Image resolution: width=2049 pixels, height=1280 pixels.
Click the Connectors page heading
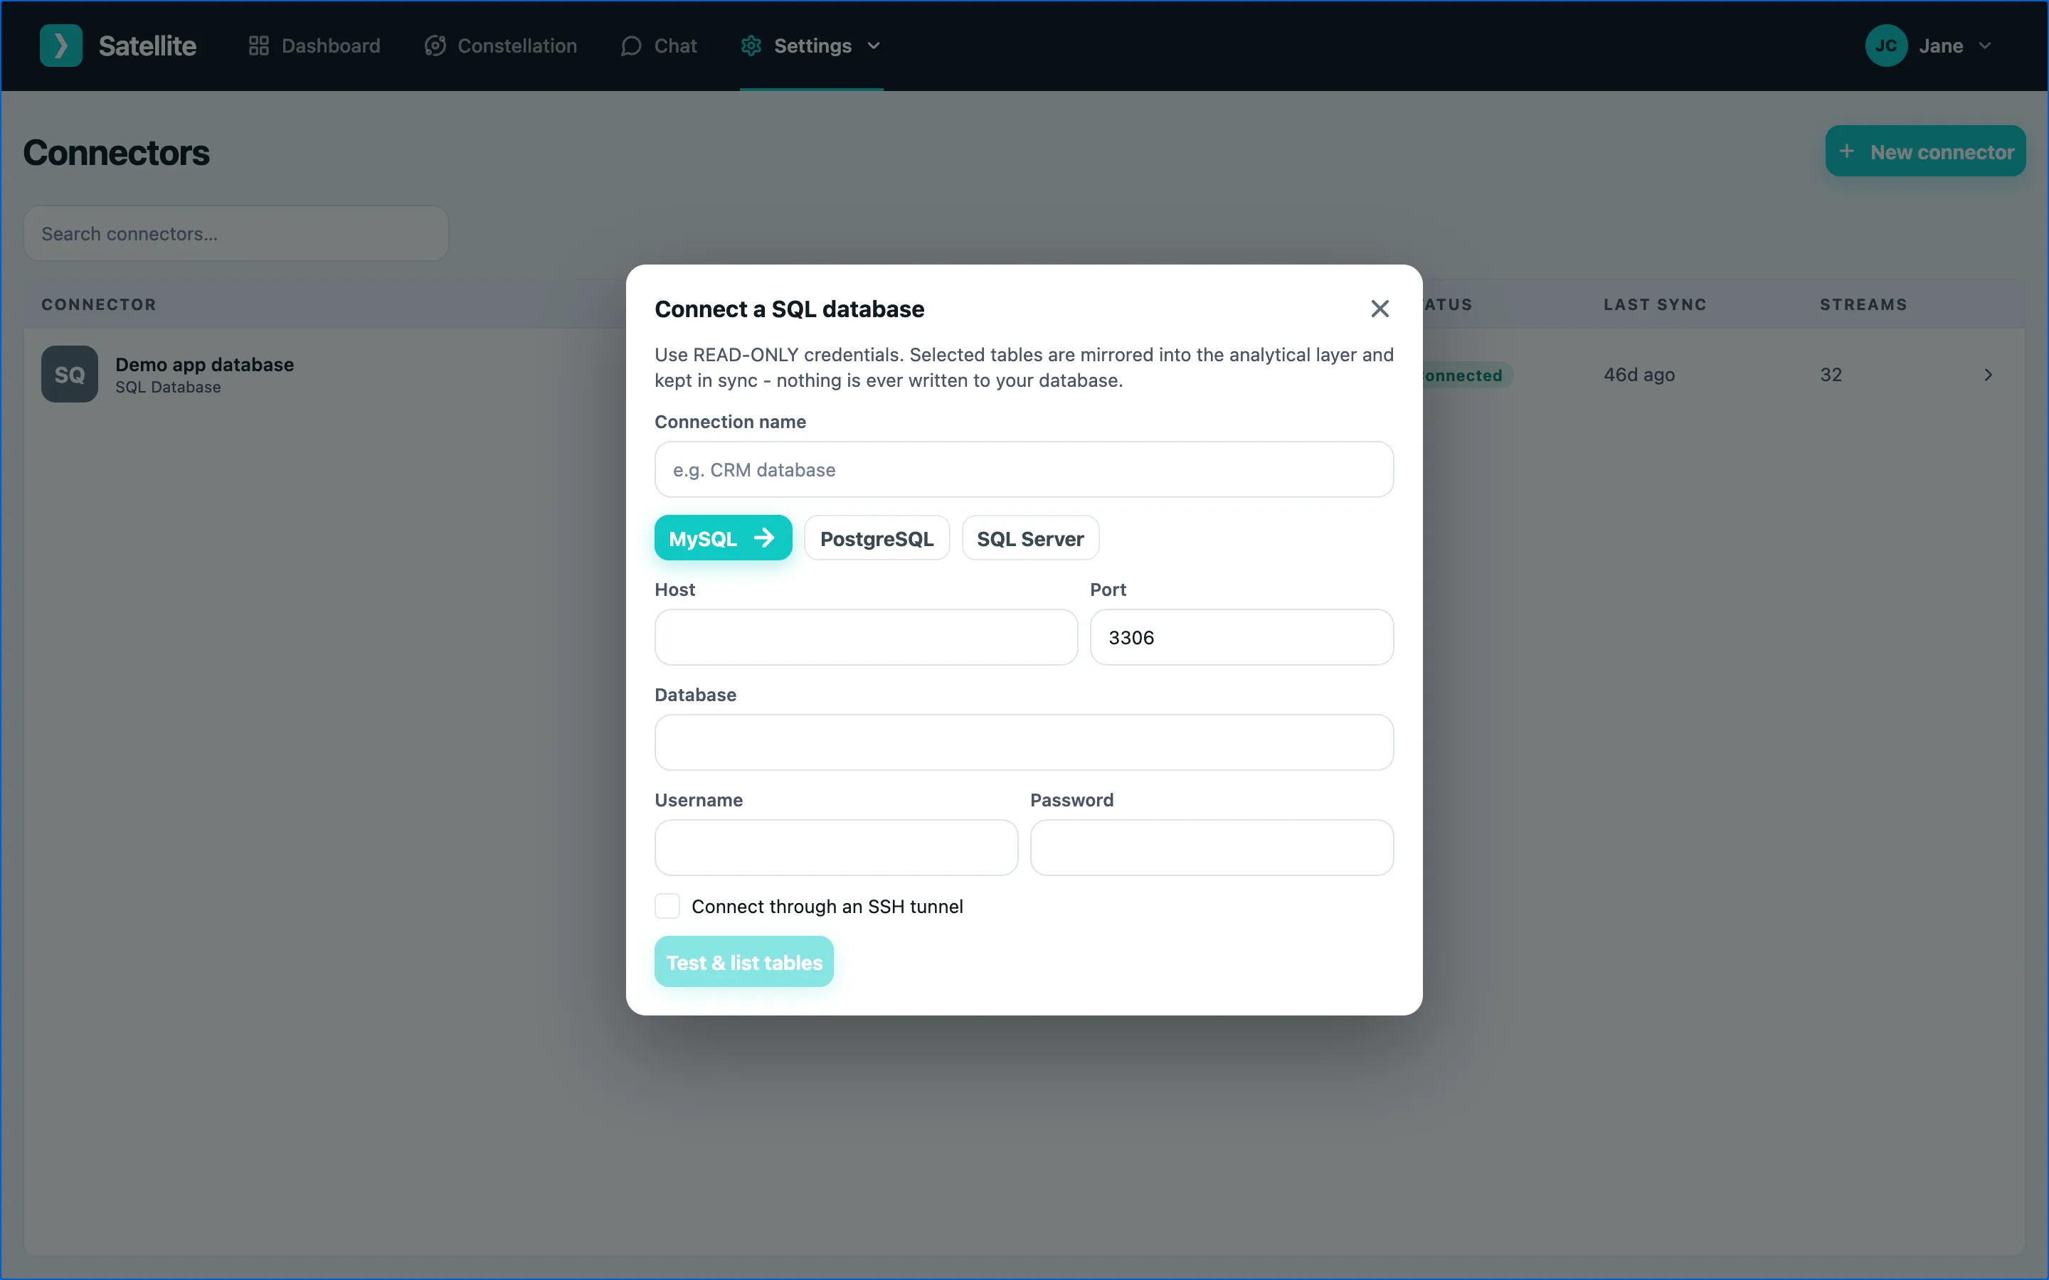point(117,152)
